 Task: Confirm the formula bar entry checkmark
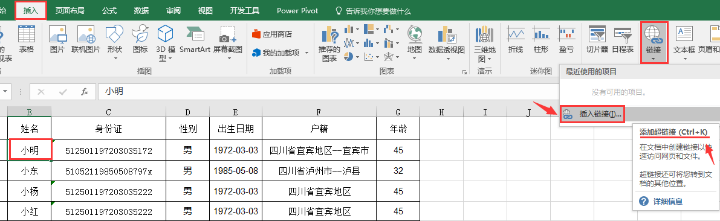tap(63, 92)
